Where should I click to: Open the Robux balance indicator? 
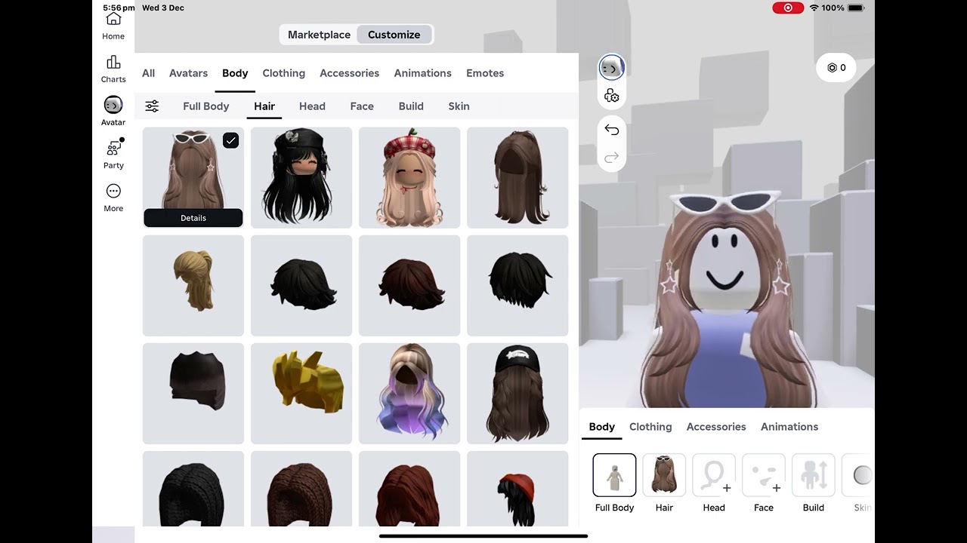coord(836,68)
